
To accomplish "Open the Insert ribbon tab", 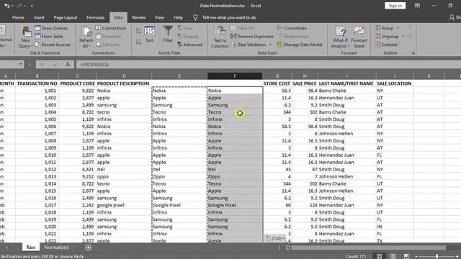I will tap(39, 17).
